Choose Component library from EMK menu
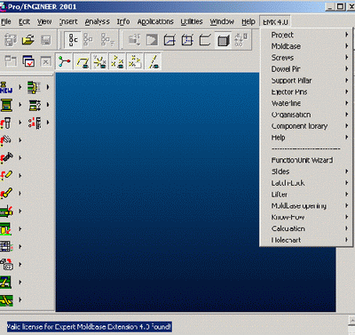Image resolution: width=355 pixels, height=335 pixels. (x=299, y=126)
